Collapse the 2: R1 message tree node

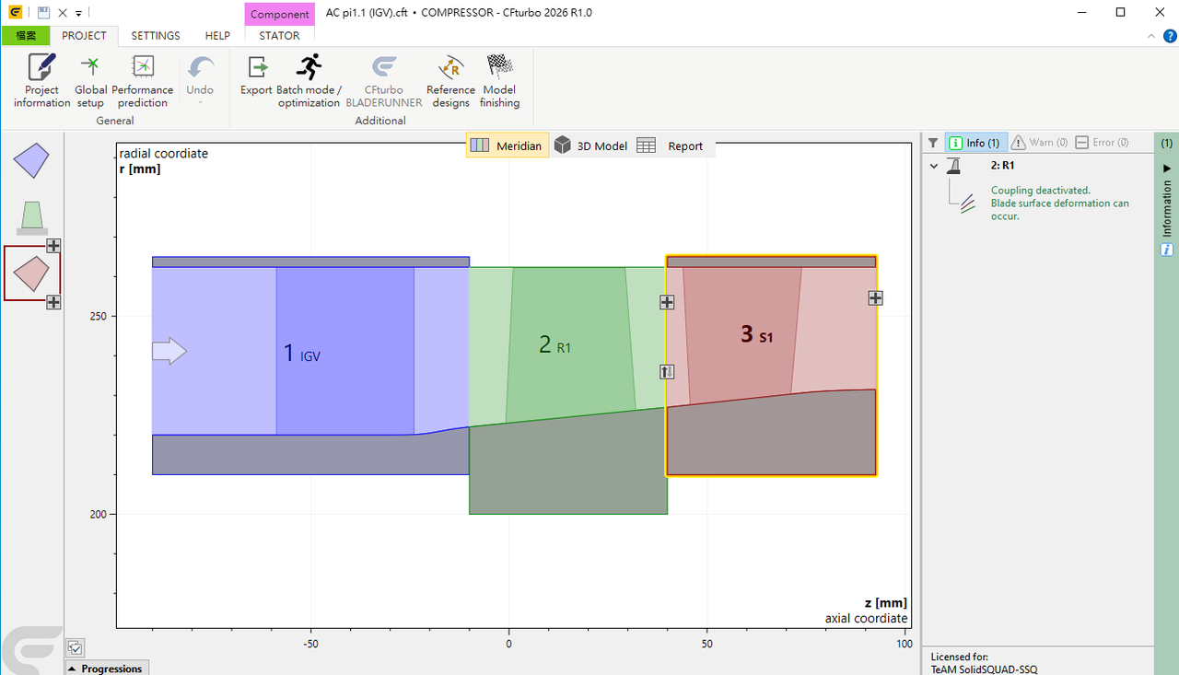tap(934, 166)
